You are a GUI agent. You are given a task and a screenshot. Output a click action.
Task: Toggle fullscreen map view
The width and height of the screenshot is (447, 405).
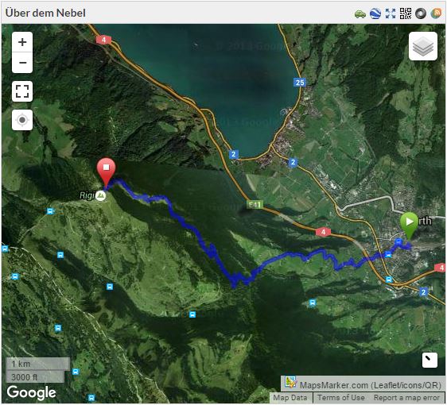point(22,91)
